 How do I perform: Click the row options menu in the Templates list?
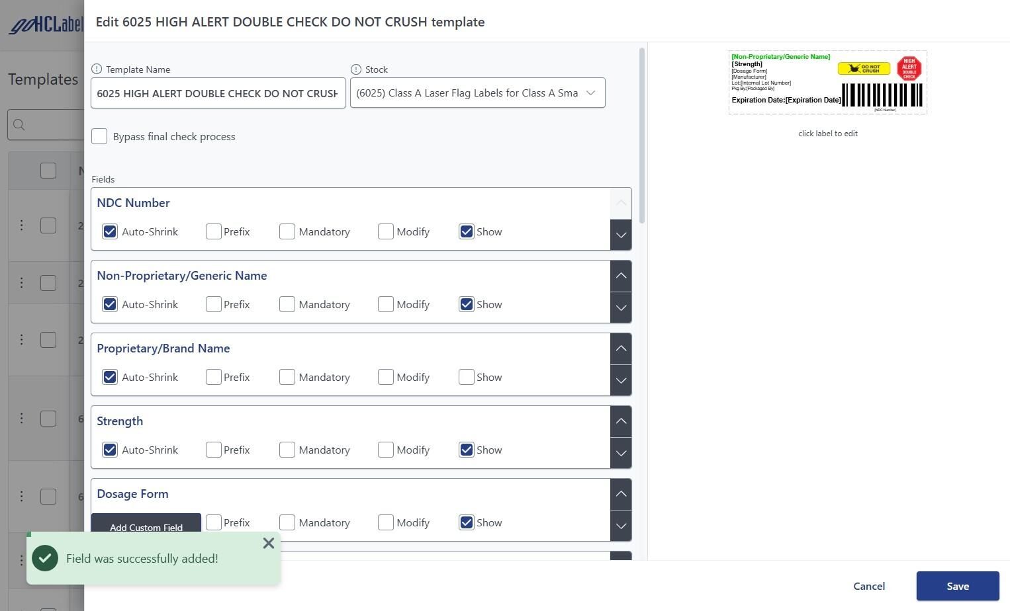[x=21, y=225]
